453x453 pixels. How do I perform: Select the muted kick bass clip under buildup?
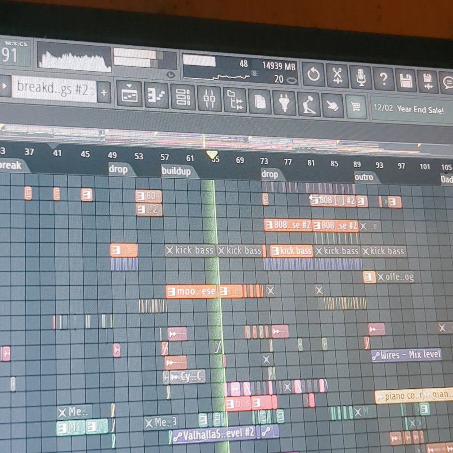coord(190,250)
